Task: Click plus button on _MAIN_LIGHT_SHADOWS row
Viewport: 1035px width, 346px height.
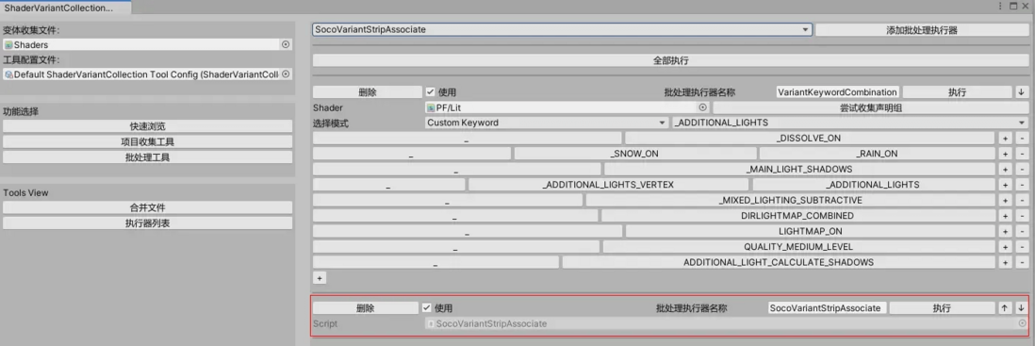Action: [1005, 169]
